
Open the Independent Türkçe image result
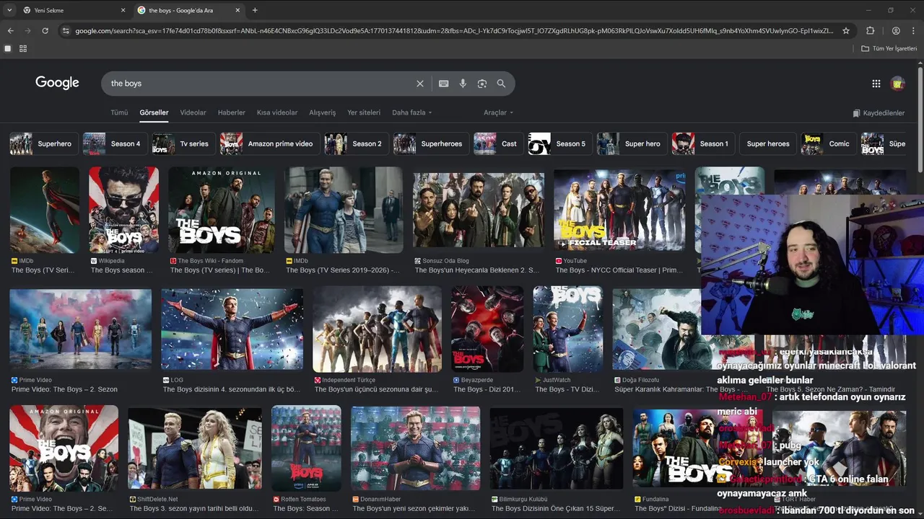(x=377, y=329)
